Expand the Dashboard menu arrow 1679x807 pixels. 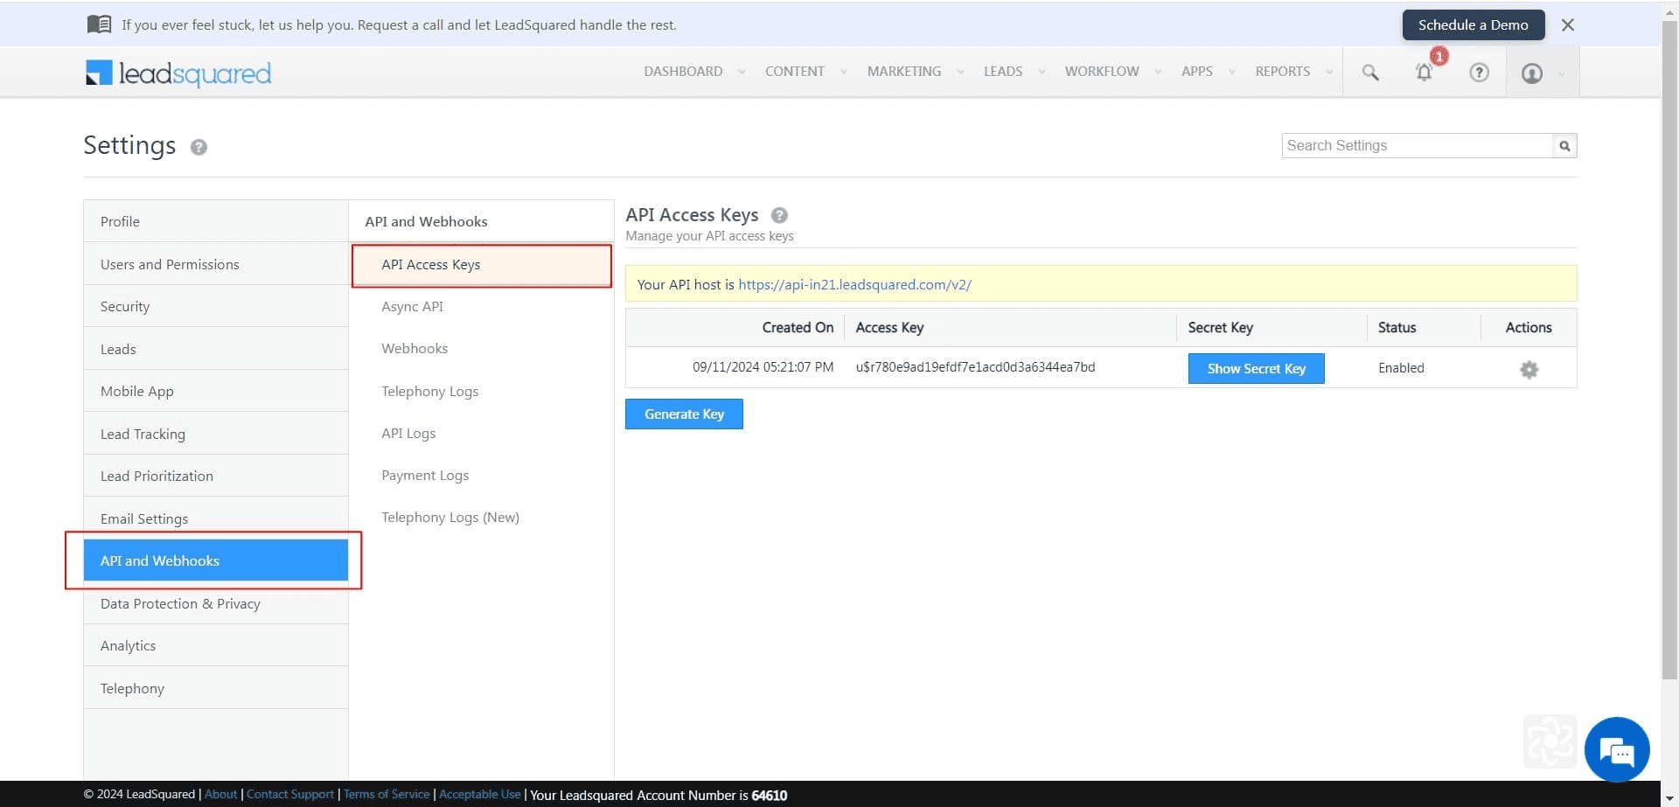pos(742,73)
